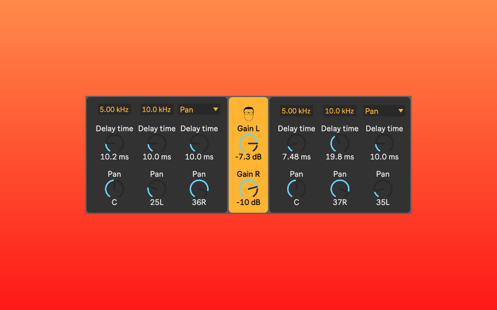Click the -7.3 dB gain value readout

248,157
